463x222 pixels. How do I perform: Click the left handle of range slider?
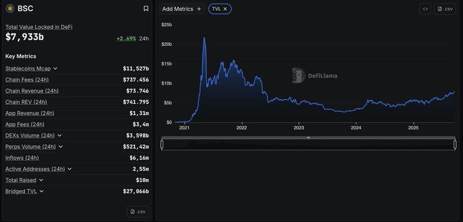point(162,144)
